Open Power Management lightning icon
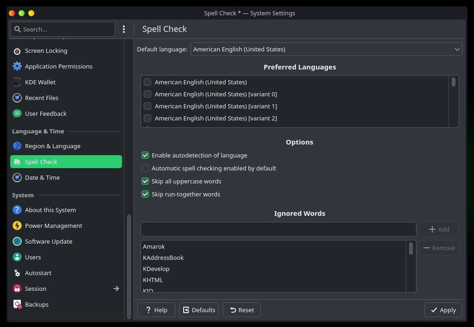Viewport: 474px width, 327px height. pyautogui.click(x=17, y=226)
